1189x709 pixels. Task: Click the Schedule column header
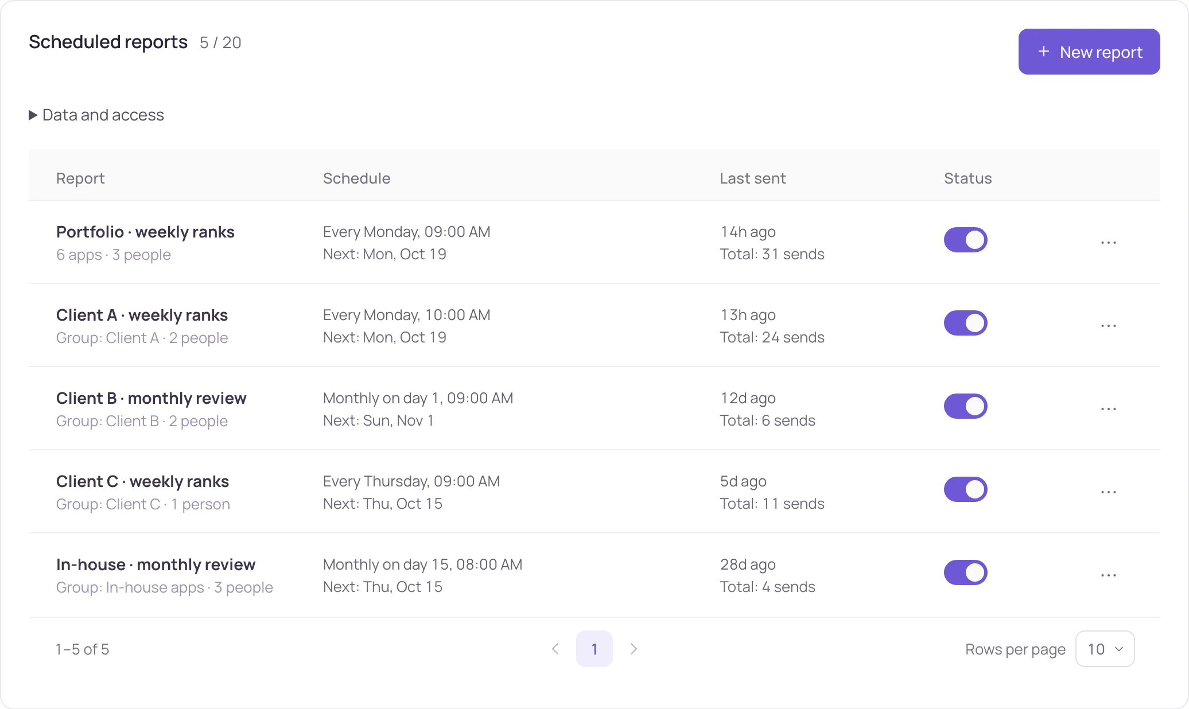(356, 178)
